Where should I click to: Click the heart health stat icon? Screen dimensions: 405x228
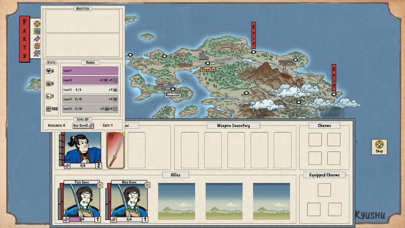[49, 71]
